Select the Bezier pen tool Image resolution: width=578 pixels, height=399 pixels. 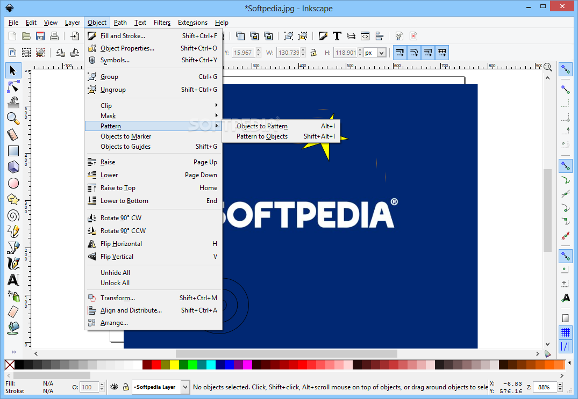click(13, 248)
